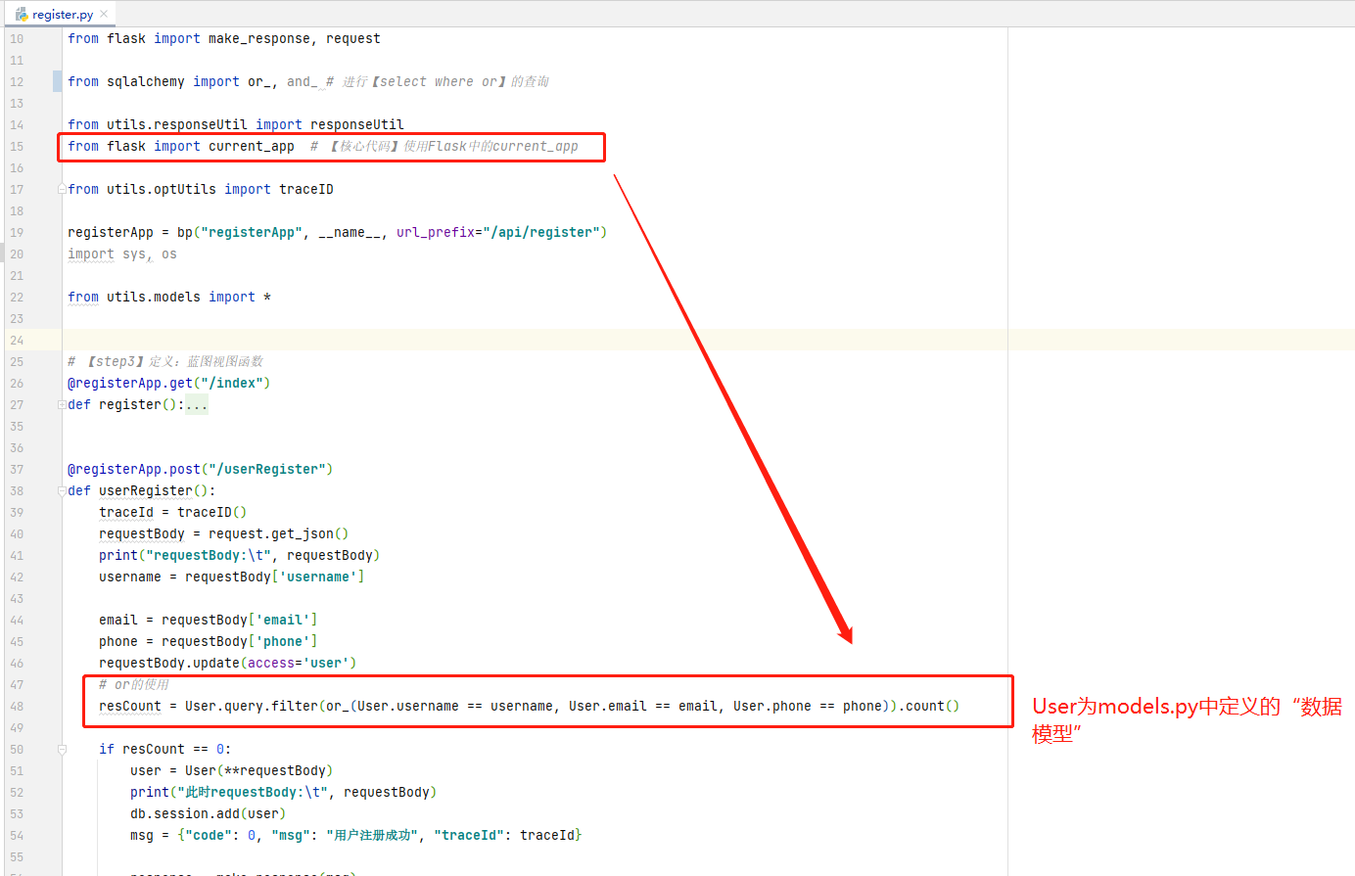Select the register.py editor tab
Screen dimensions: 1355x876
click(63, 14)
